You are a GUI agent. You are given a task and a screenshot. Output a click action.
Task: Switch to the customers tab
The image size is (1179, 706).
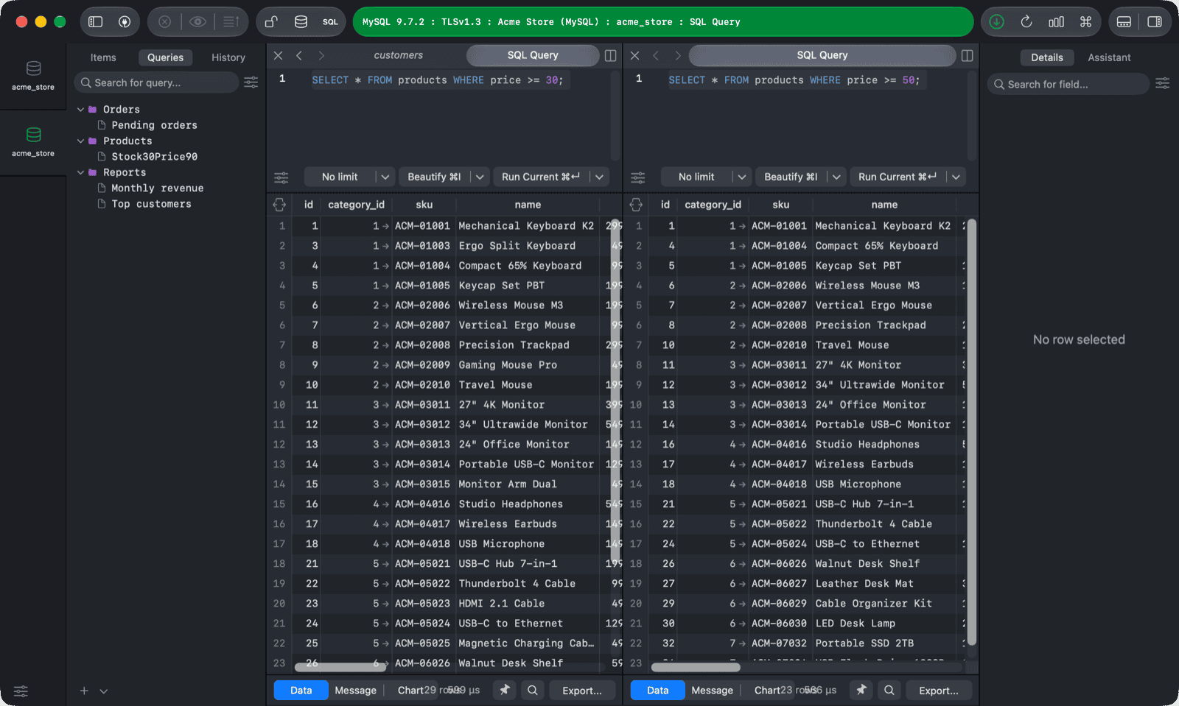coord(398,55)
